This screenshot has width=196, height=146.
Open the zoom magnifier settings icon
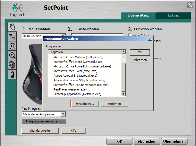coord(12,55)
